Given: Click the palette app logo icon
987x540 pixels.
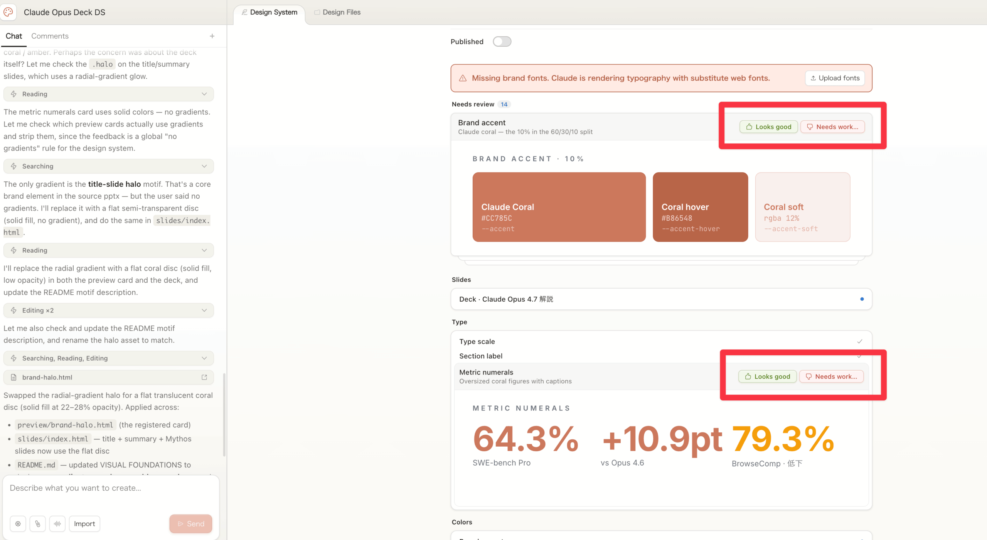Looking at the screenshot, I should pos(8,12).
